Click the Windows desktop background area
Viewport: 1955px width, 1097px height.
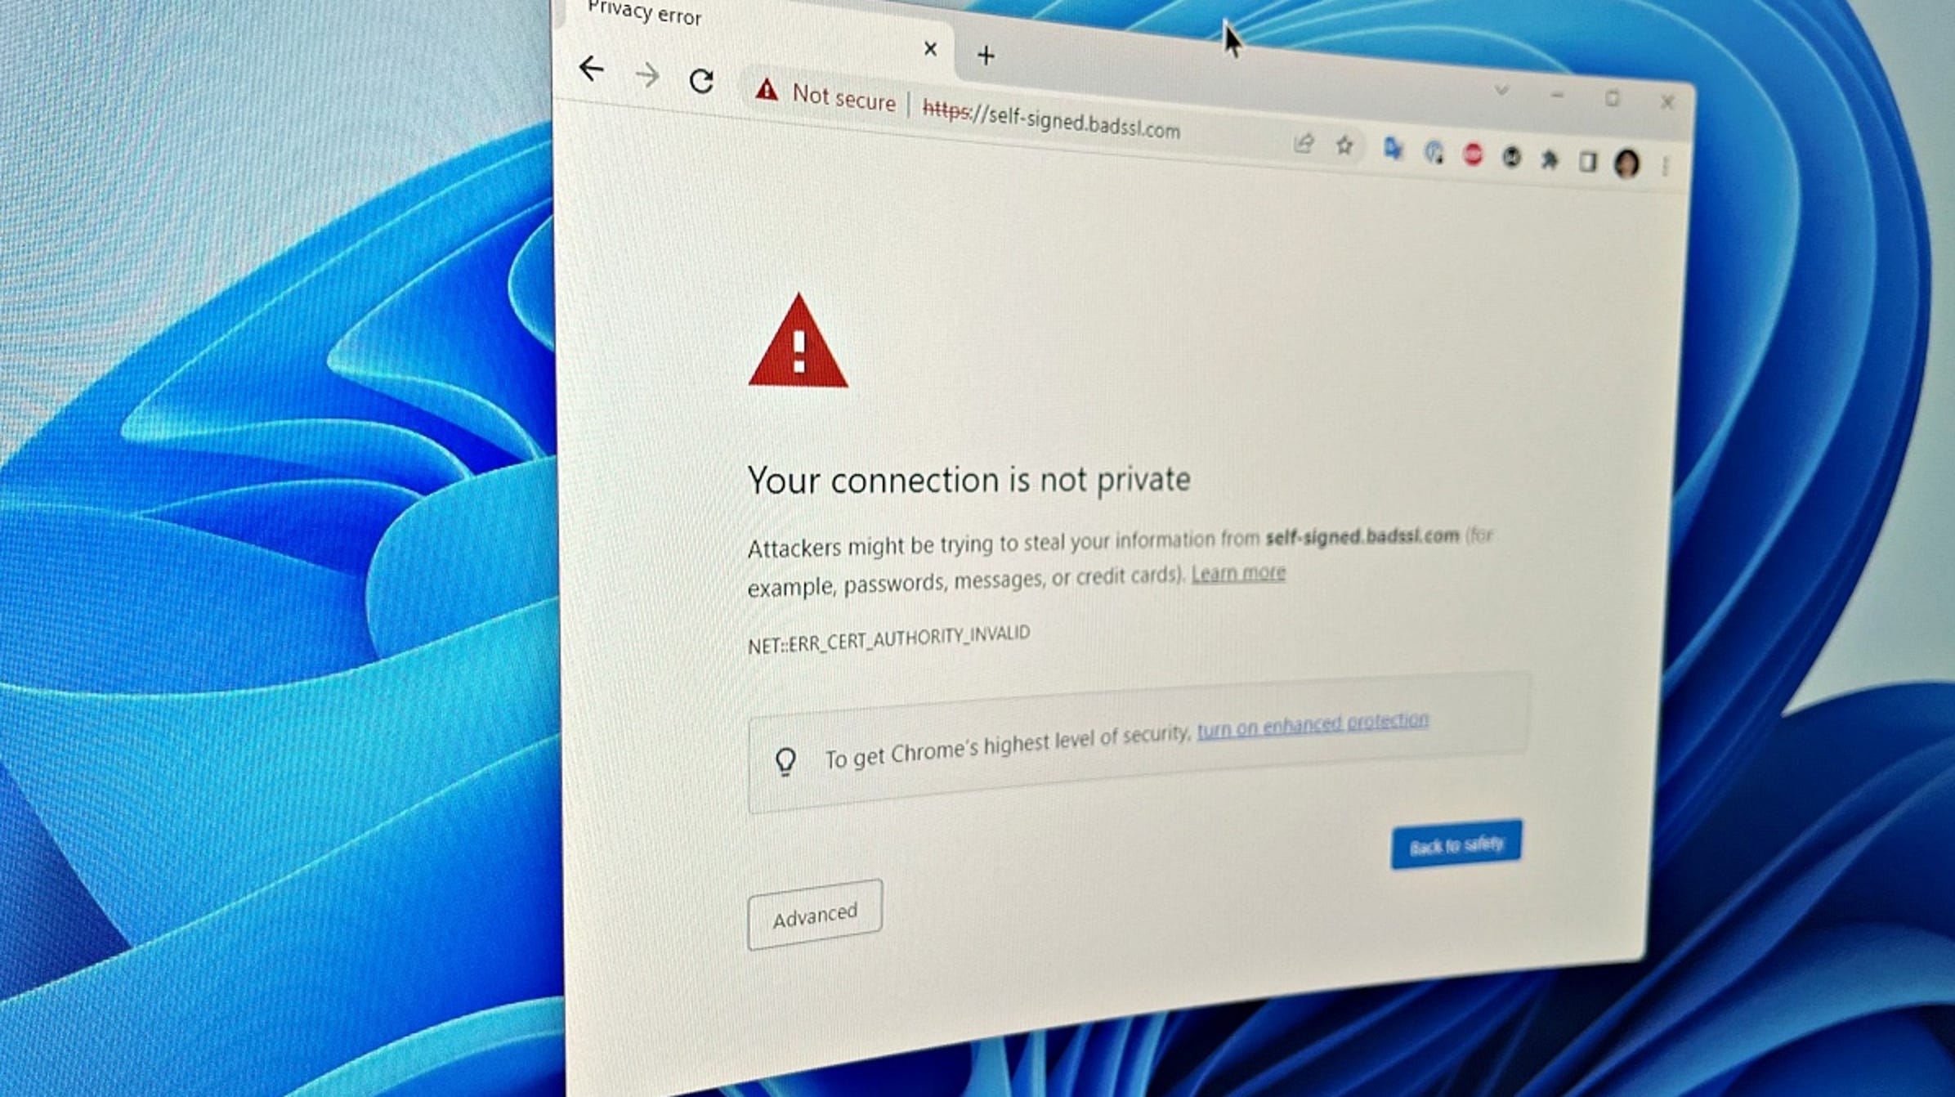[x=269, y=537]
